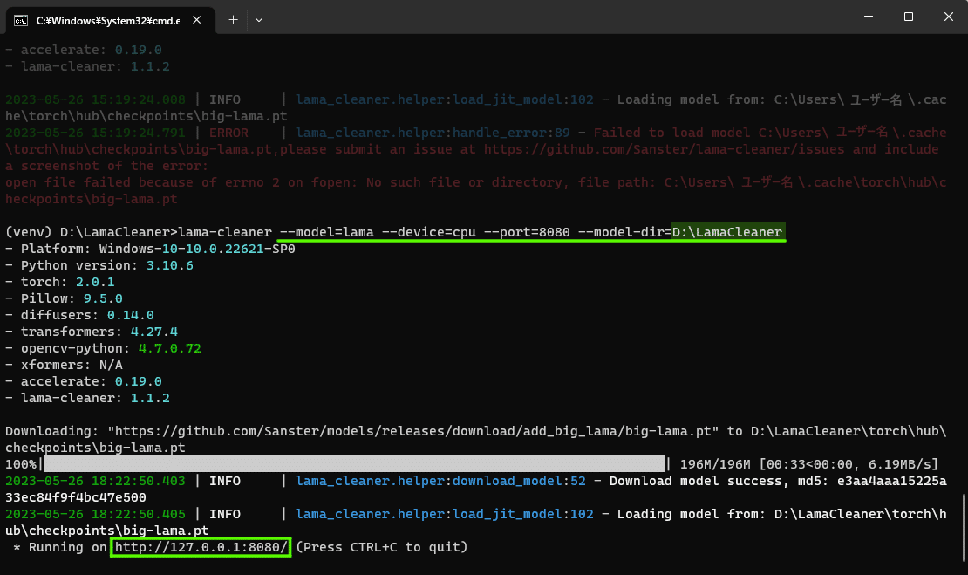This screenshot has height=575, width=968.
Task: Click the transformers 4.27.4 value
Action: (x=153, y=332)
